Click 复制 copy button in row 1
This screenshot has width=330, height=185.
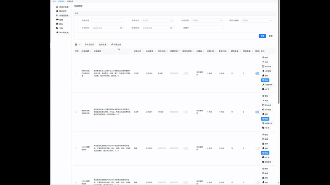[x=265, y=76]
